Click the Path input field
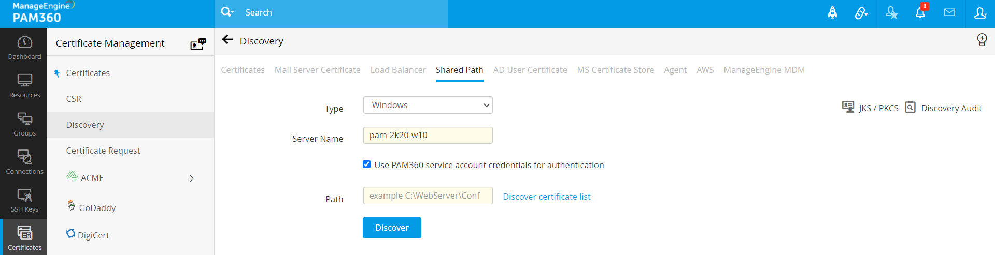The width and height of the screenshot is (995, 255). click(428, 196)
